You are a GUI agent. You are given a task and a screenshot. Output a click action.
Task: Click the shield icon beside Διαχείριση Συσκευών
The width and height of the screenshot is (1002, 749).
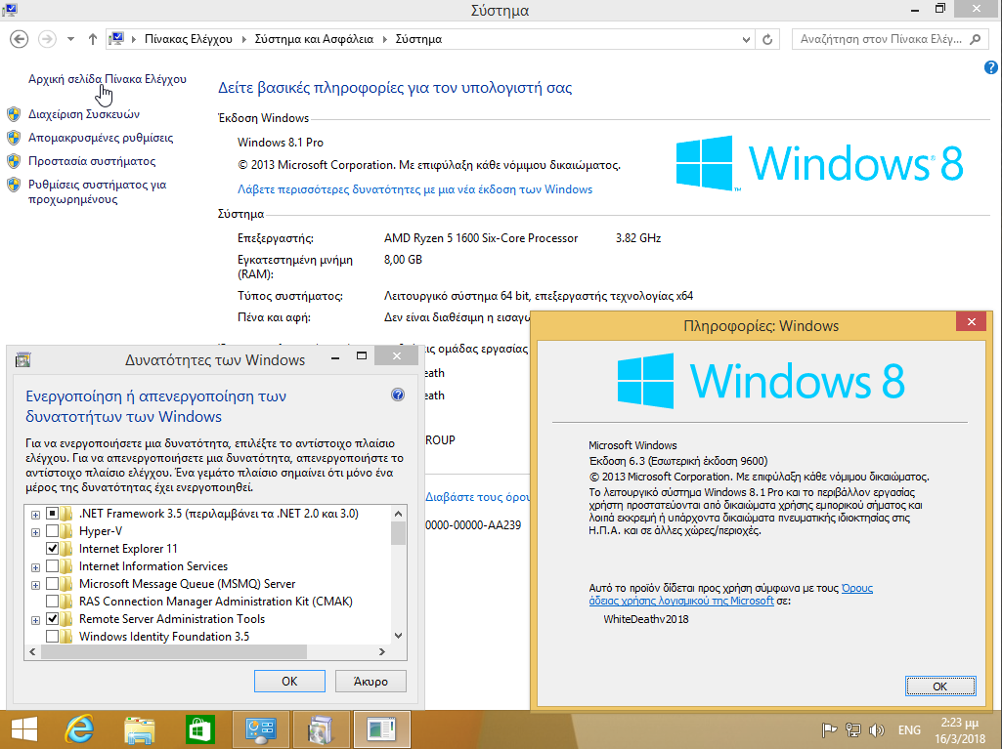pyautogui.click(x=14, y=114)
